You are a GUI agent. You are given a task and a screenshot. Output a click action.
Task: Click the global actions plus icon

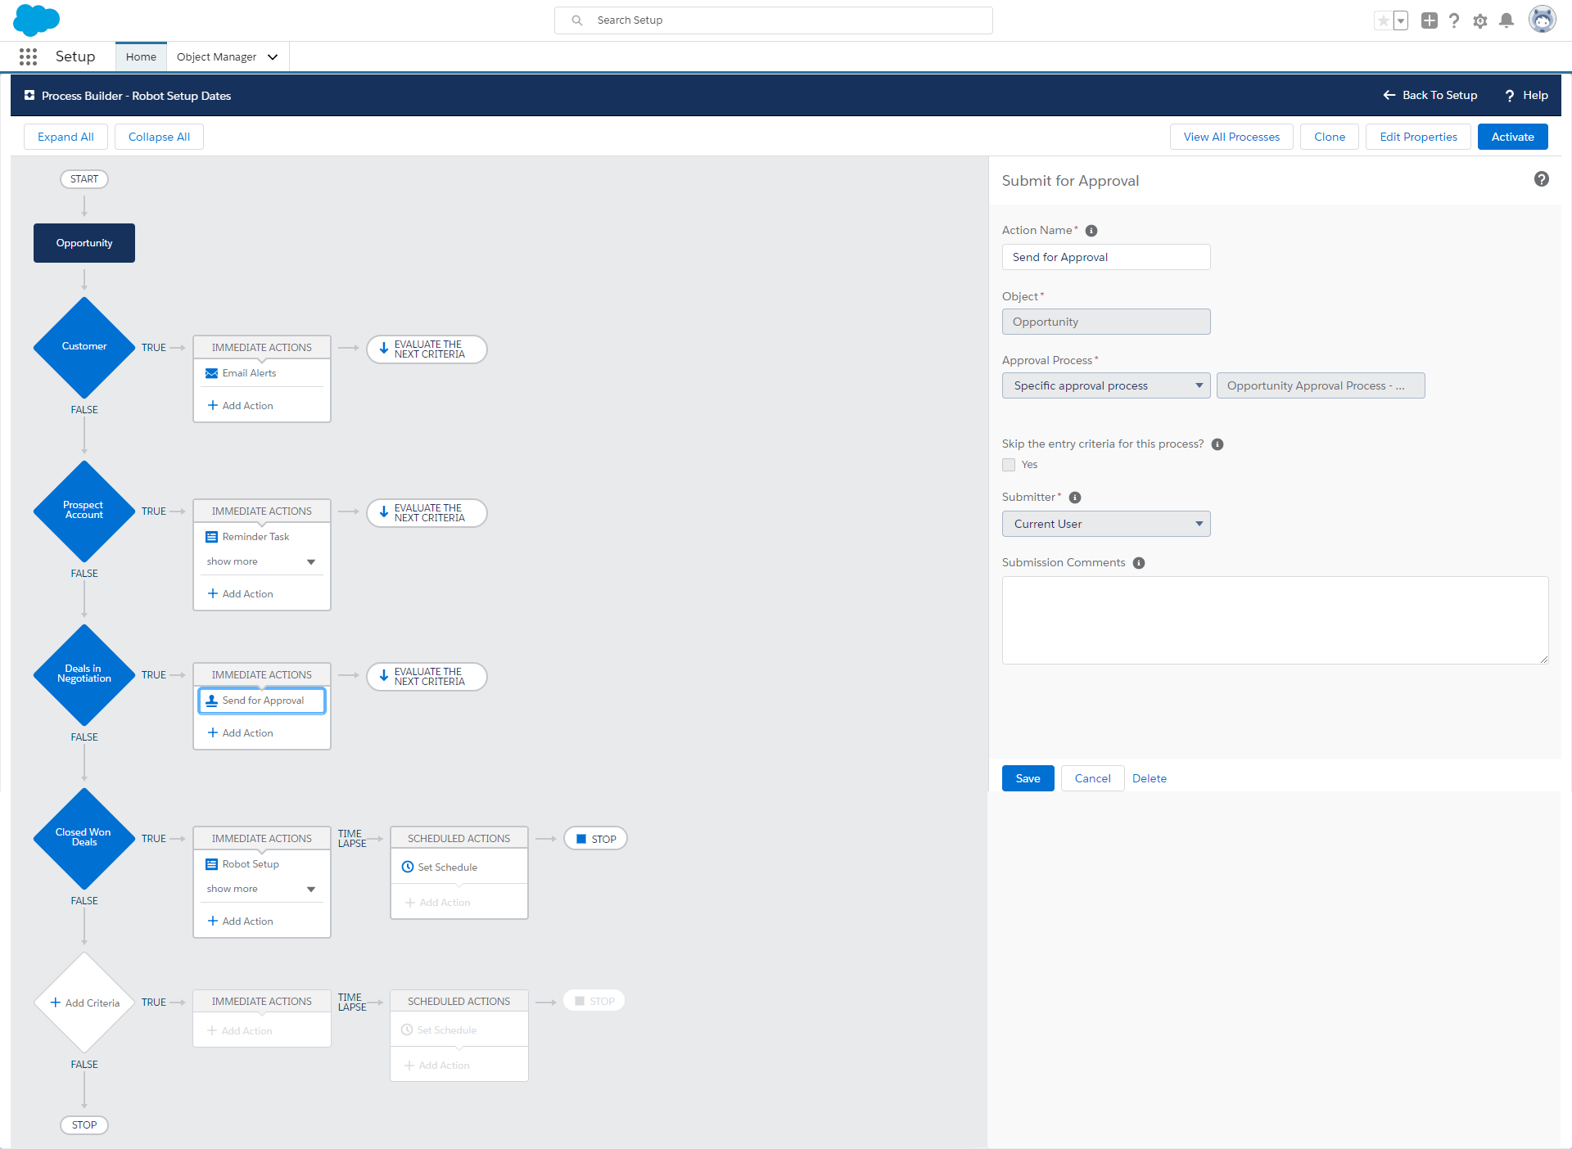pyautogui.click(x=1429, y=21)
